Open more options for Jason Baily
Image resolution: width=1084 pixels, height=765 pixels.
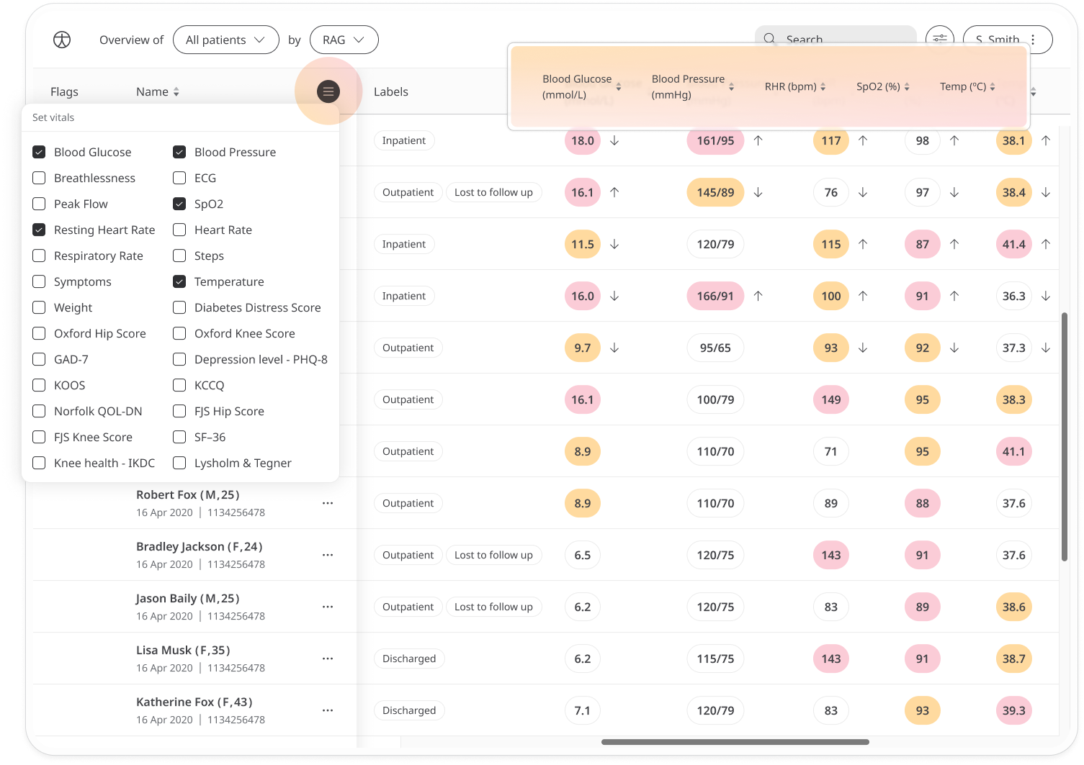[328, 607]
